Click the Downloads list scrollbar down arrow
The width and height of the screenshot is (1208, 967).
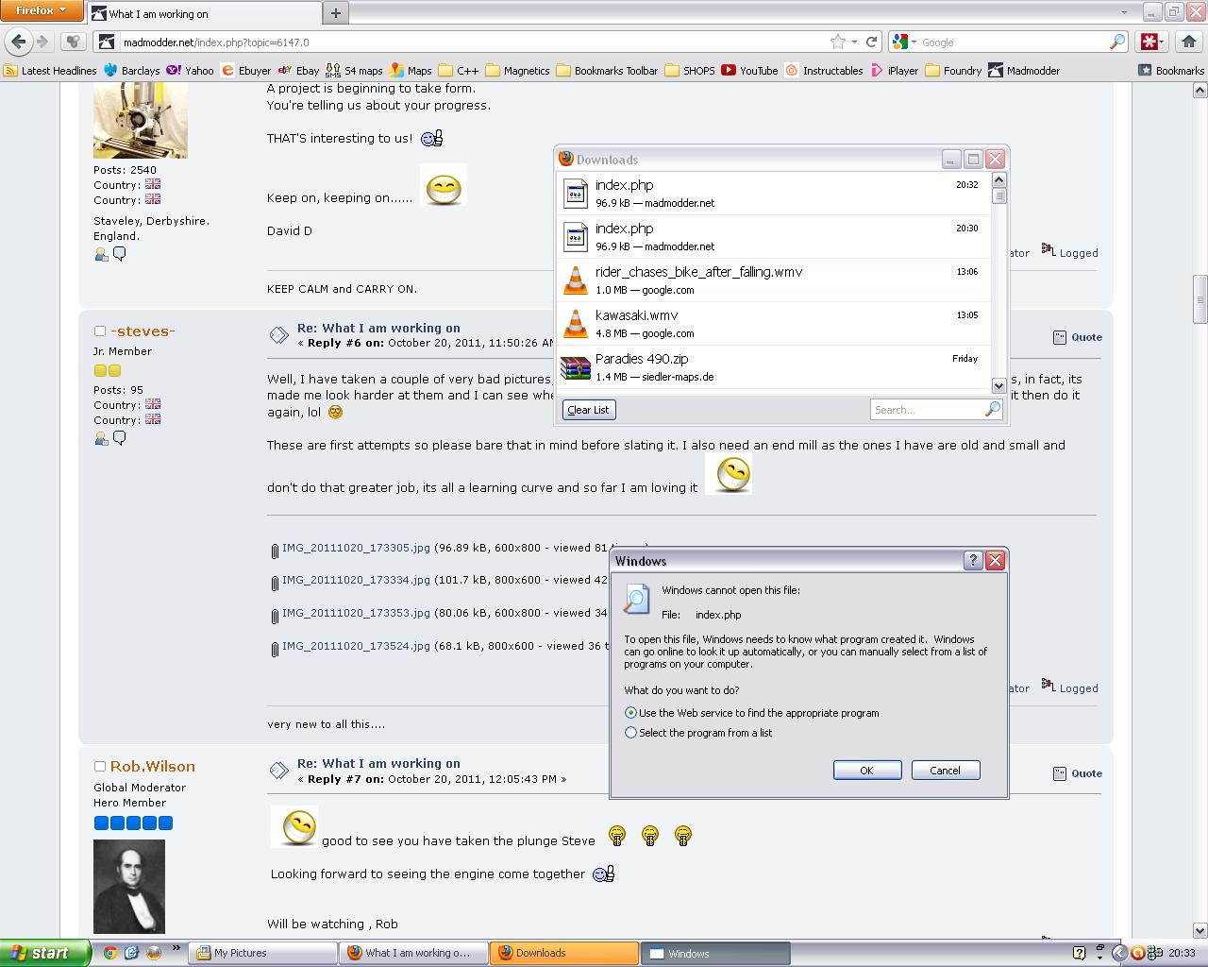pos(998,385)
